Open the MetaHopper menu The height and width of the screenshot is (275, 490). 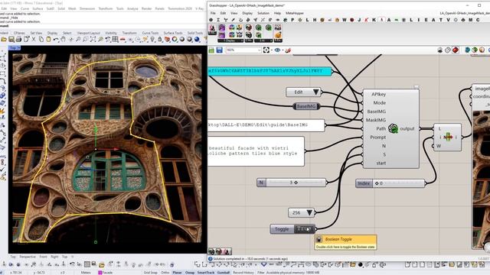coord(294,13)
